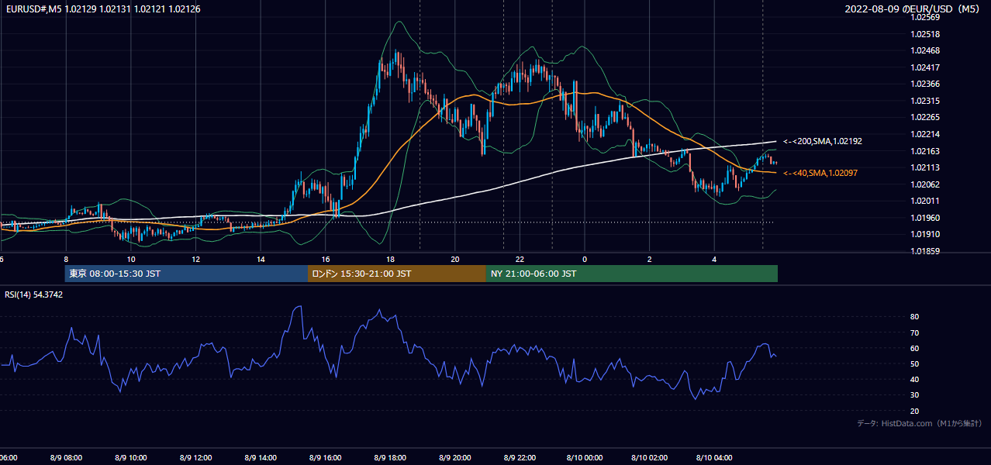Click price axis value 1.02214
Image resolution: width=991 pixels, height=465 pixels.
coord(926,134)
